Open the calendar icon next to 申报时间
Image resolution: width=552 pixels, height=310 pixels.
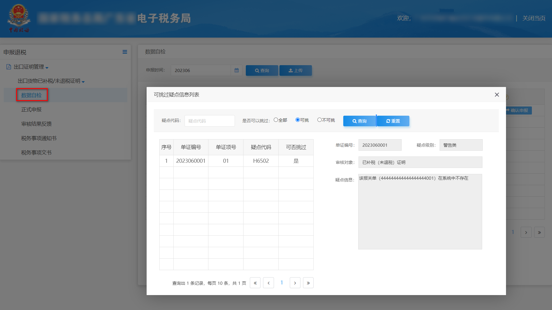click(x=236, y=70)
